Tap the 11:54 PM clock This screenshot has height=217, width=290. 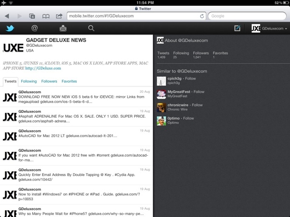[x=145, y=3]
